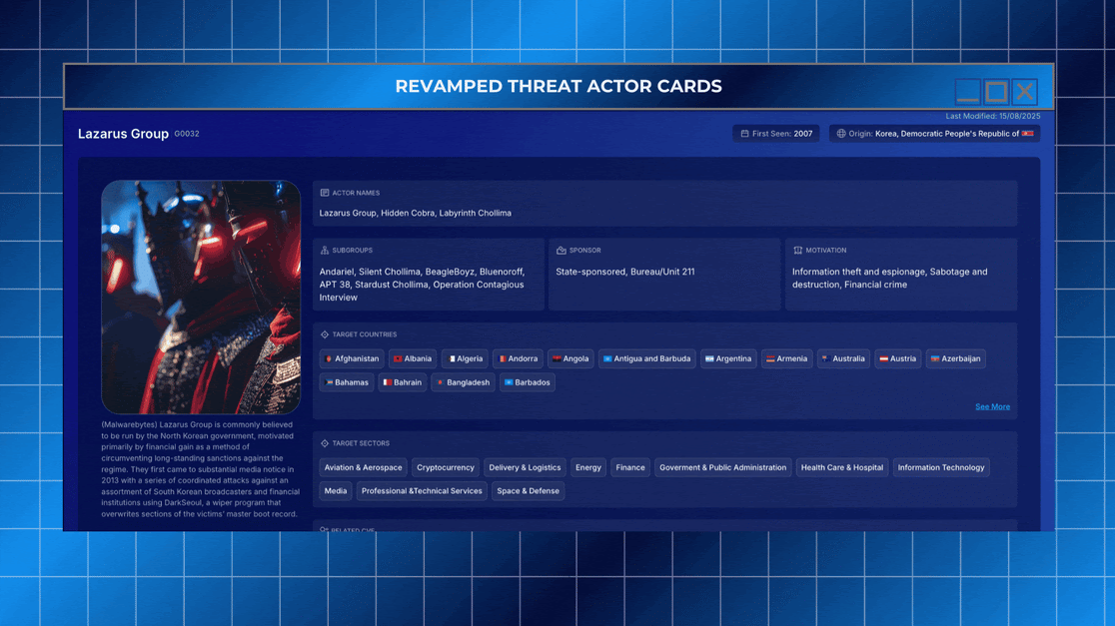Viewport: 1115px width, 626px height.
Task: Select the Information Technology sector tag
Action: 940,467
